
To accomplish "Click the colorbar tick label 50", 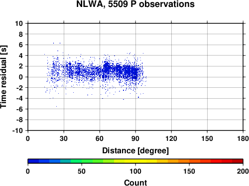I will pos(82,171).
